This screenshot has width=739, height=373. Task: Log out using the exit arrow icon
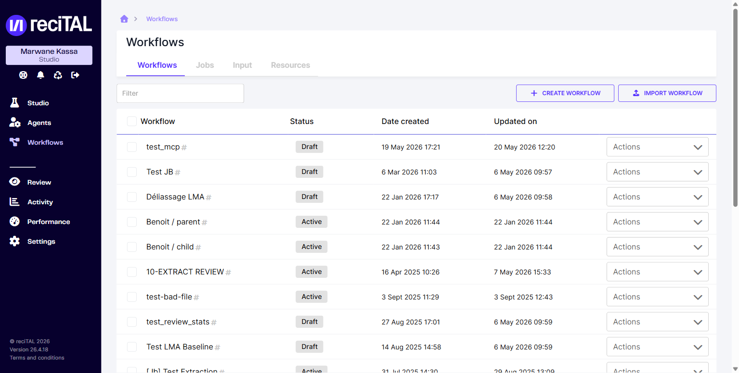click(x=75, y=75)
